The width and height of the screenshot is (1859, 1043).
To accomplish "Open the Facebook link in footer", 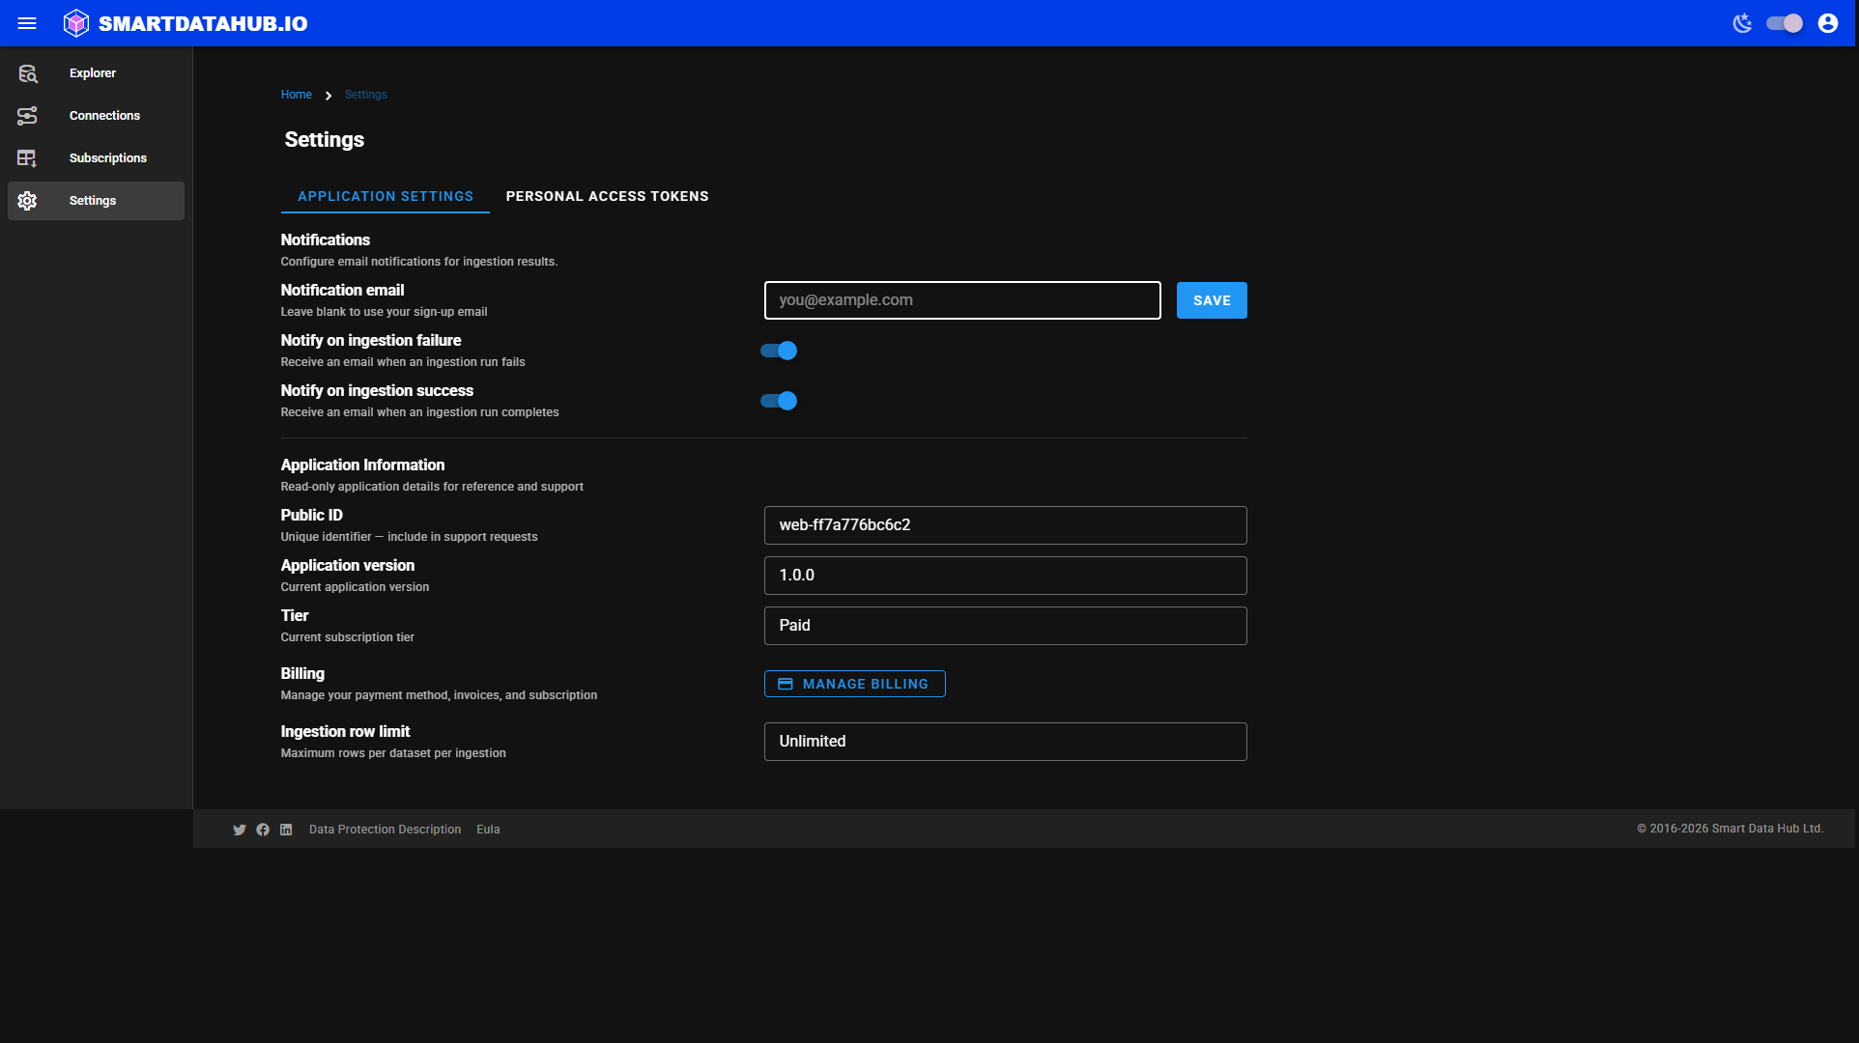I will coord(263,830).
